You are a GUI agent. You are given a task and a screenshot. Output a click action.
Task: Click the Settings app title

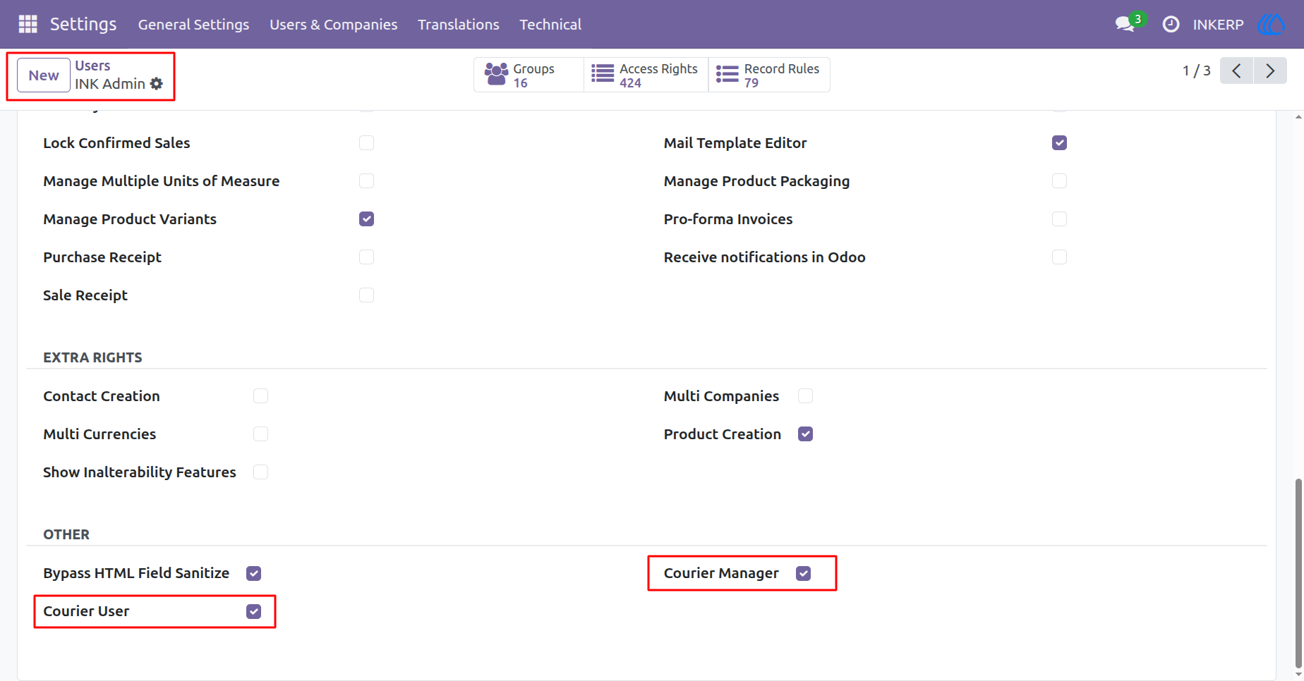(83, 25)
